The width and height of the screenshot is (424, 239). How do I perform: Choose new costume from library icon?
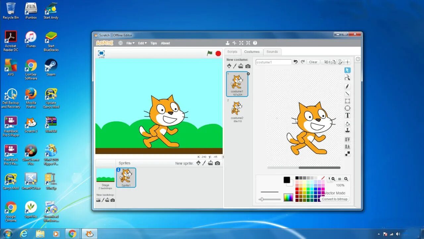click(229, 66)
